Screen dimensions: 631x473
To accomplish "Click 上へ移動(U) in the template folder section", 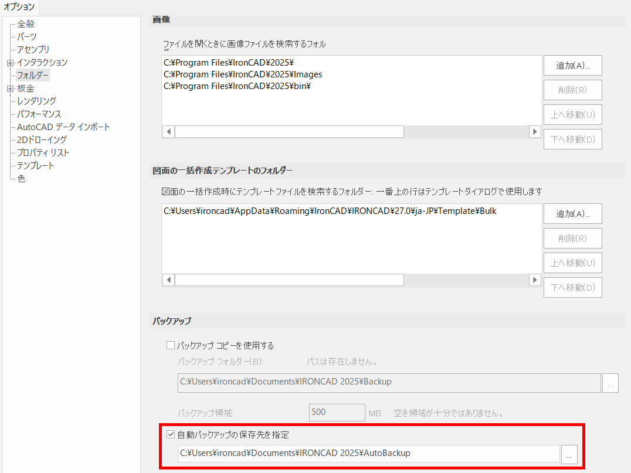I will click(572, 263).
